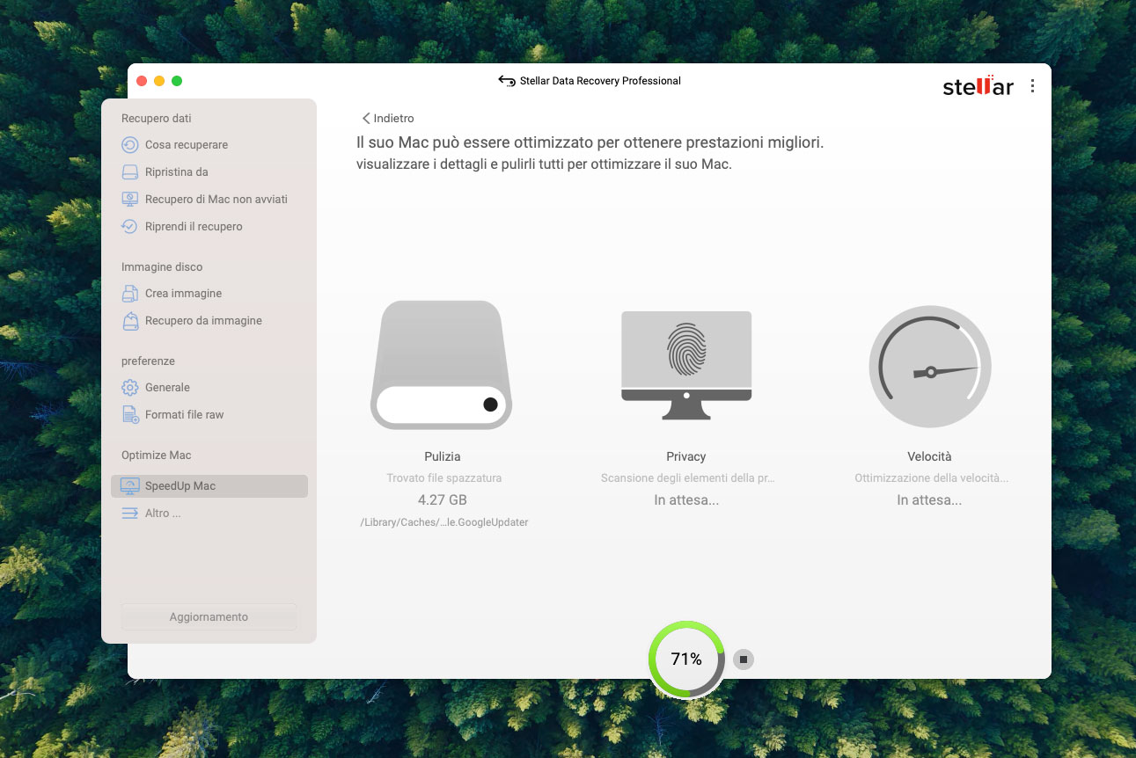Click the 71% circular progress indicator
This screenshot has width=1136, height=758.
(686, 660)
